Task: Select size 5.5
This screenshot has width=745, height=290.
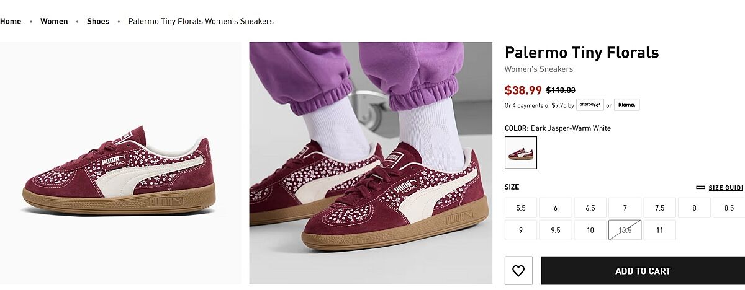Action: (521, 208)
